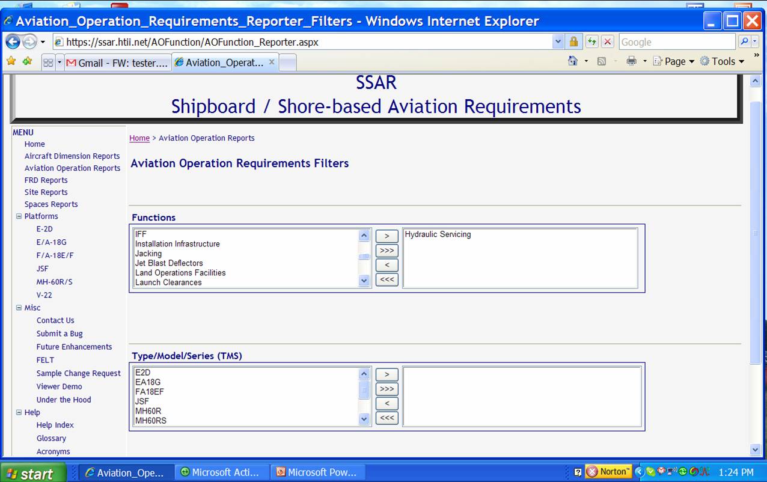Open the address bar history dropdown

[558, 41]
